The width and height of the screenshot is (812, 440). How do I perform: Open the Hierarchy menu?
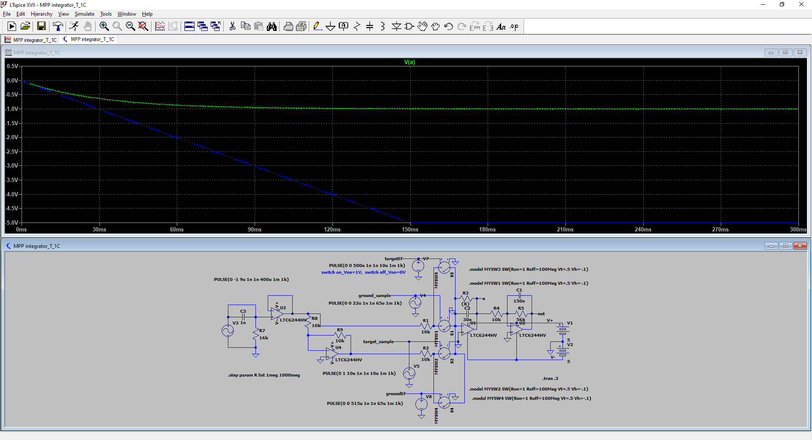point(41,14)
